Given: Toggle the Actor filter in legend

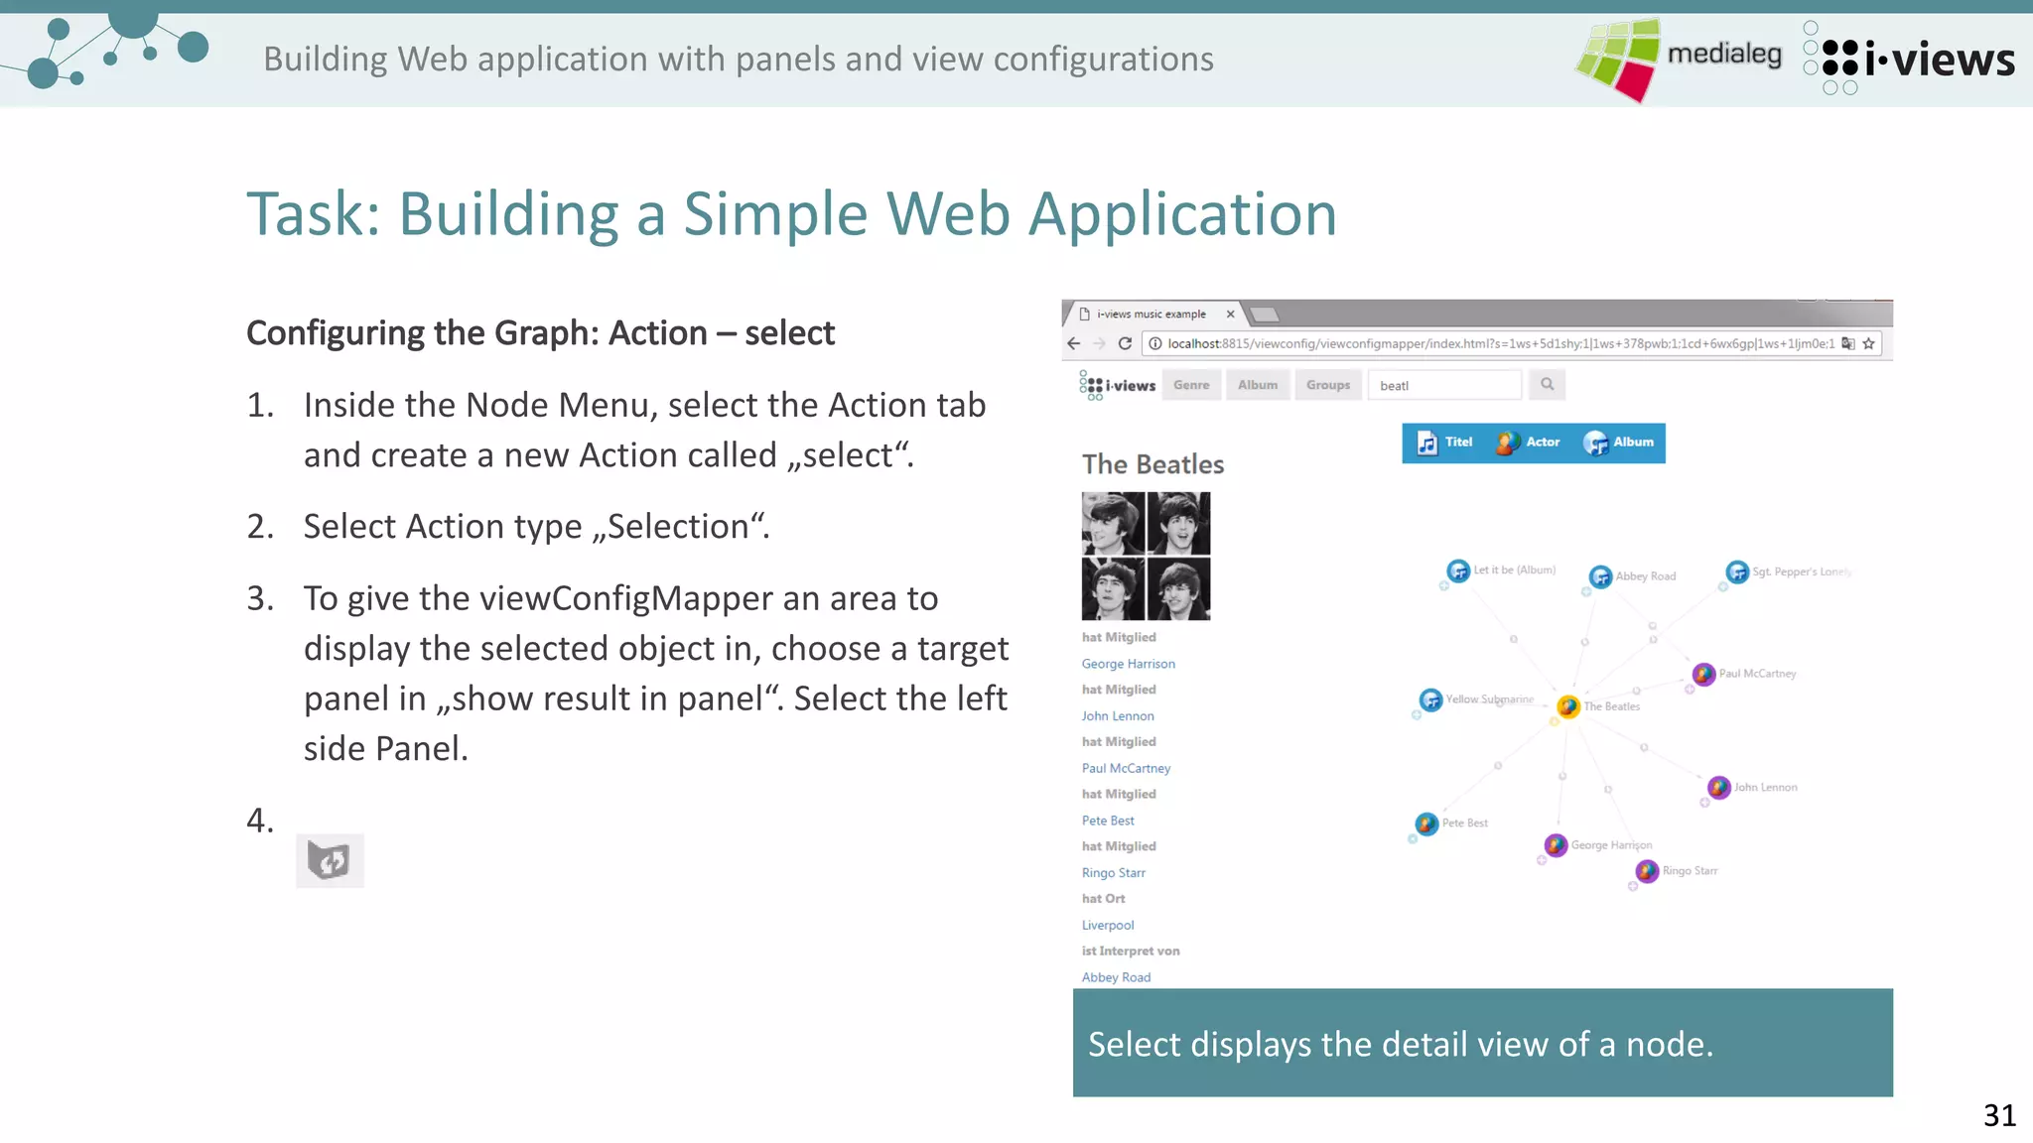Looking at the screenshot, I should click(1528, 443).
